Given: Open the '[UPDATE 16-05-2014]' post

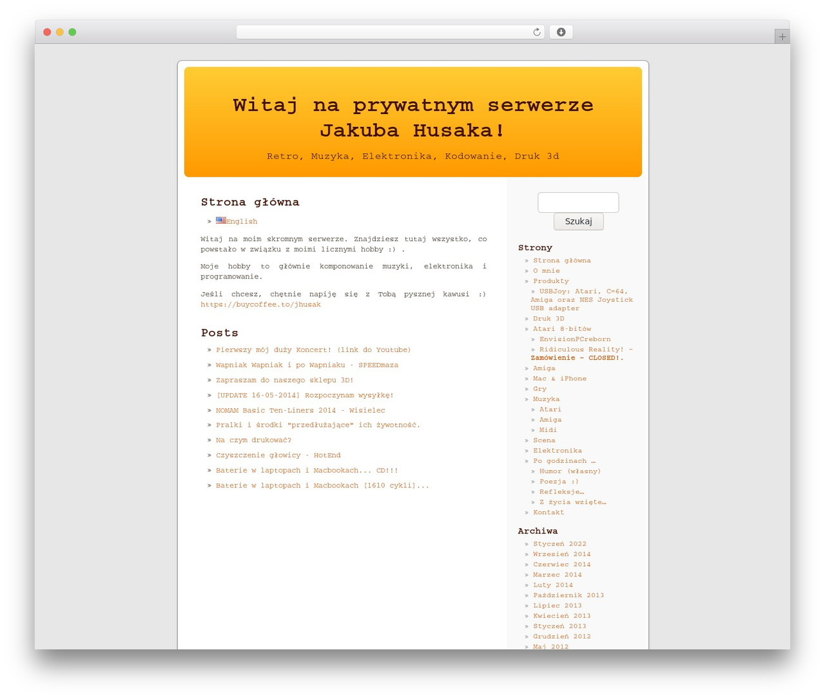Looking at the screenshot, I should (x=304, y=395).
